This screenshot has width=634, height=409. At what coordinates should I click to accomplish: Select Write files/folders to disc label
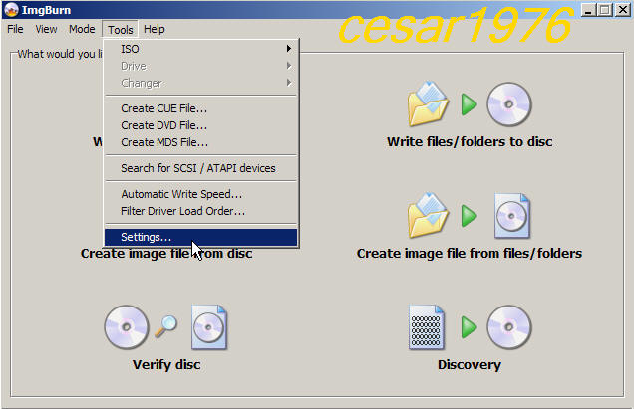(470, 141)
